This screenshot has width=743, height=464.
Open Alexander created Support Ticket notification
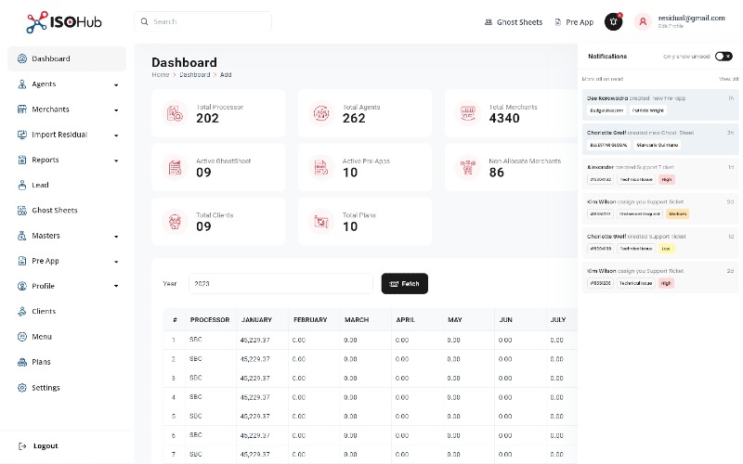tap(660, 174)
